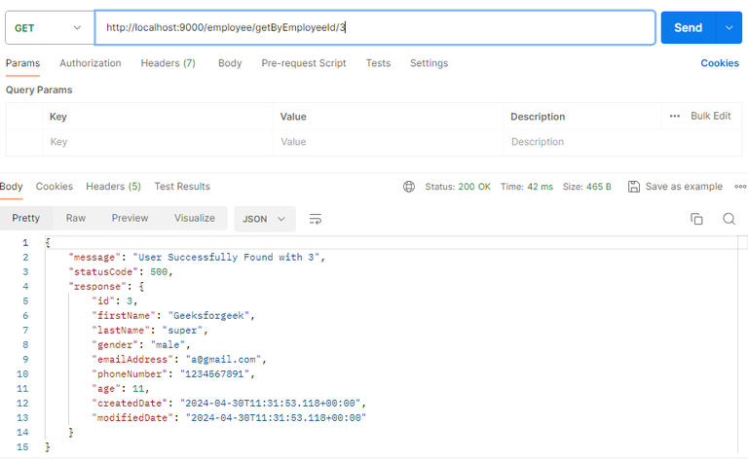Screen dimensions: 748x459
Task: Click the globe network icon
Action: point(409,187)
